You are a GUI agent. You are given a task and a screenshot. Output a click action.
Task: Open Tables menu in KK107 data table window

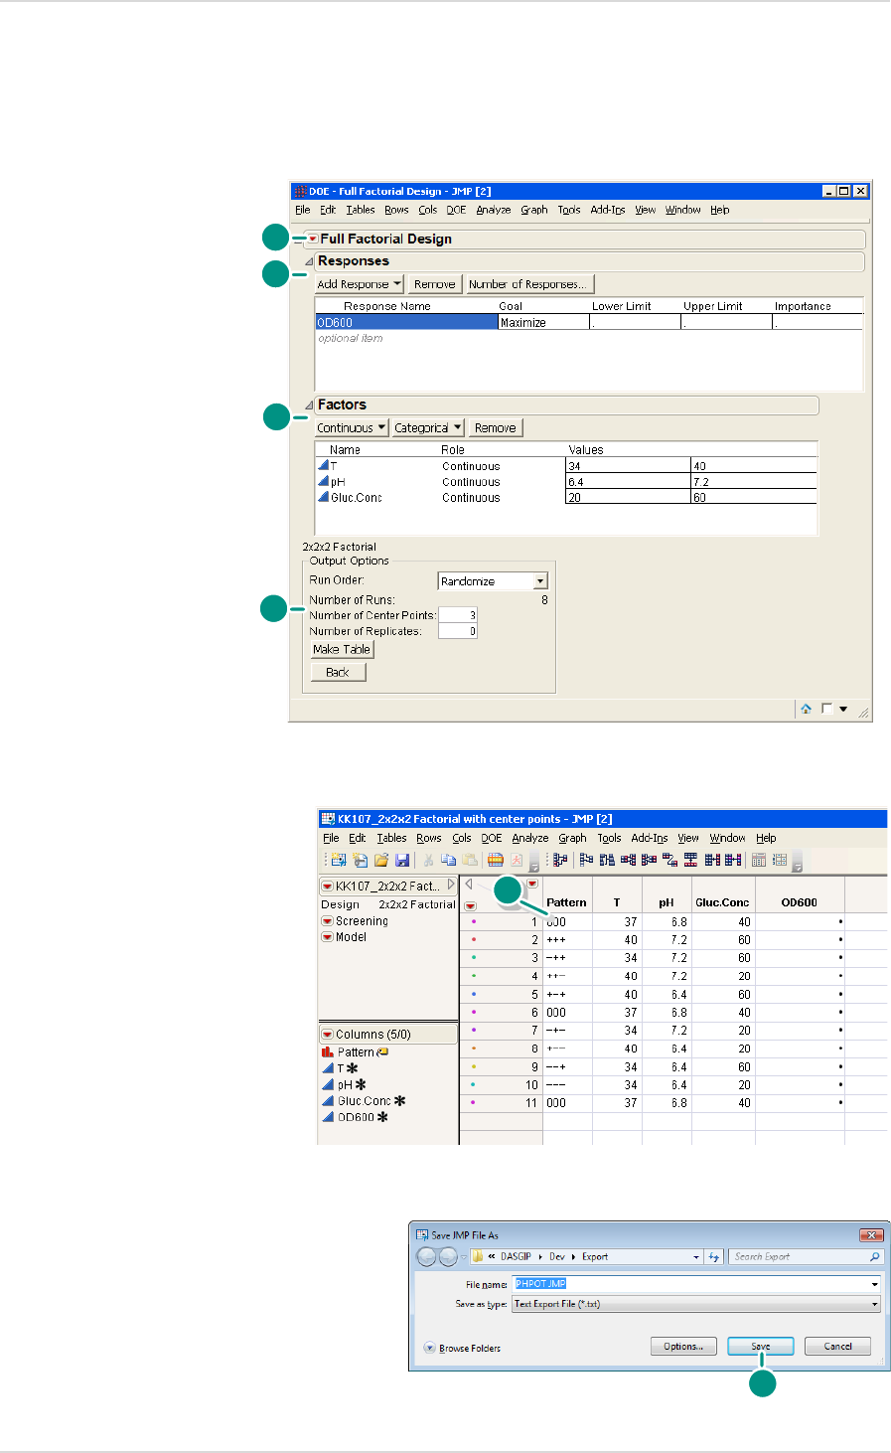pyautogui.click(x=391, y=838)
